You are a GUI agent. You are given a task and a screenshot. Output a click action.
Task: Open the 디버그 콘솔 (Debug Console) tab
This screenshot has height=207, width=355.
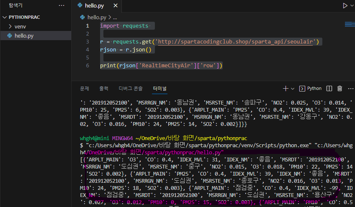[x=131, y=89]
